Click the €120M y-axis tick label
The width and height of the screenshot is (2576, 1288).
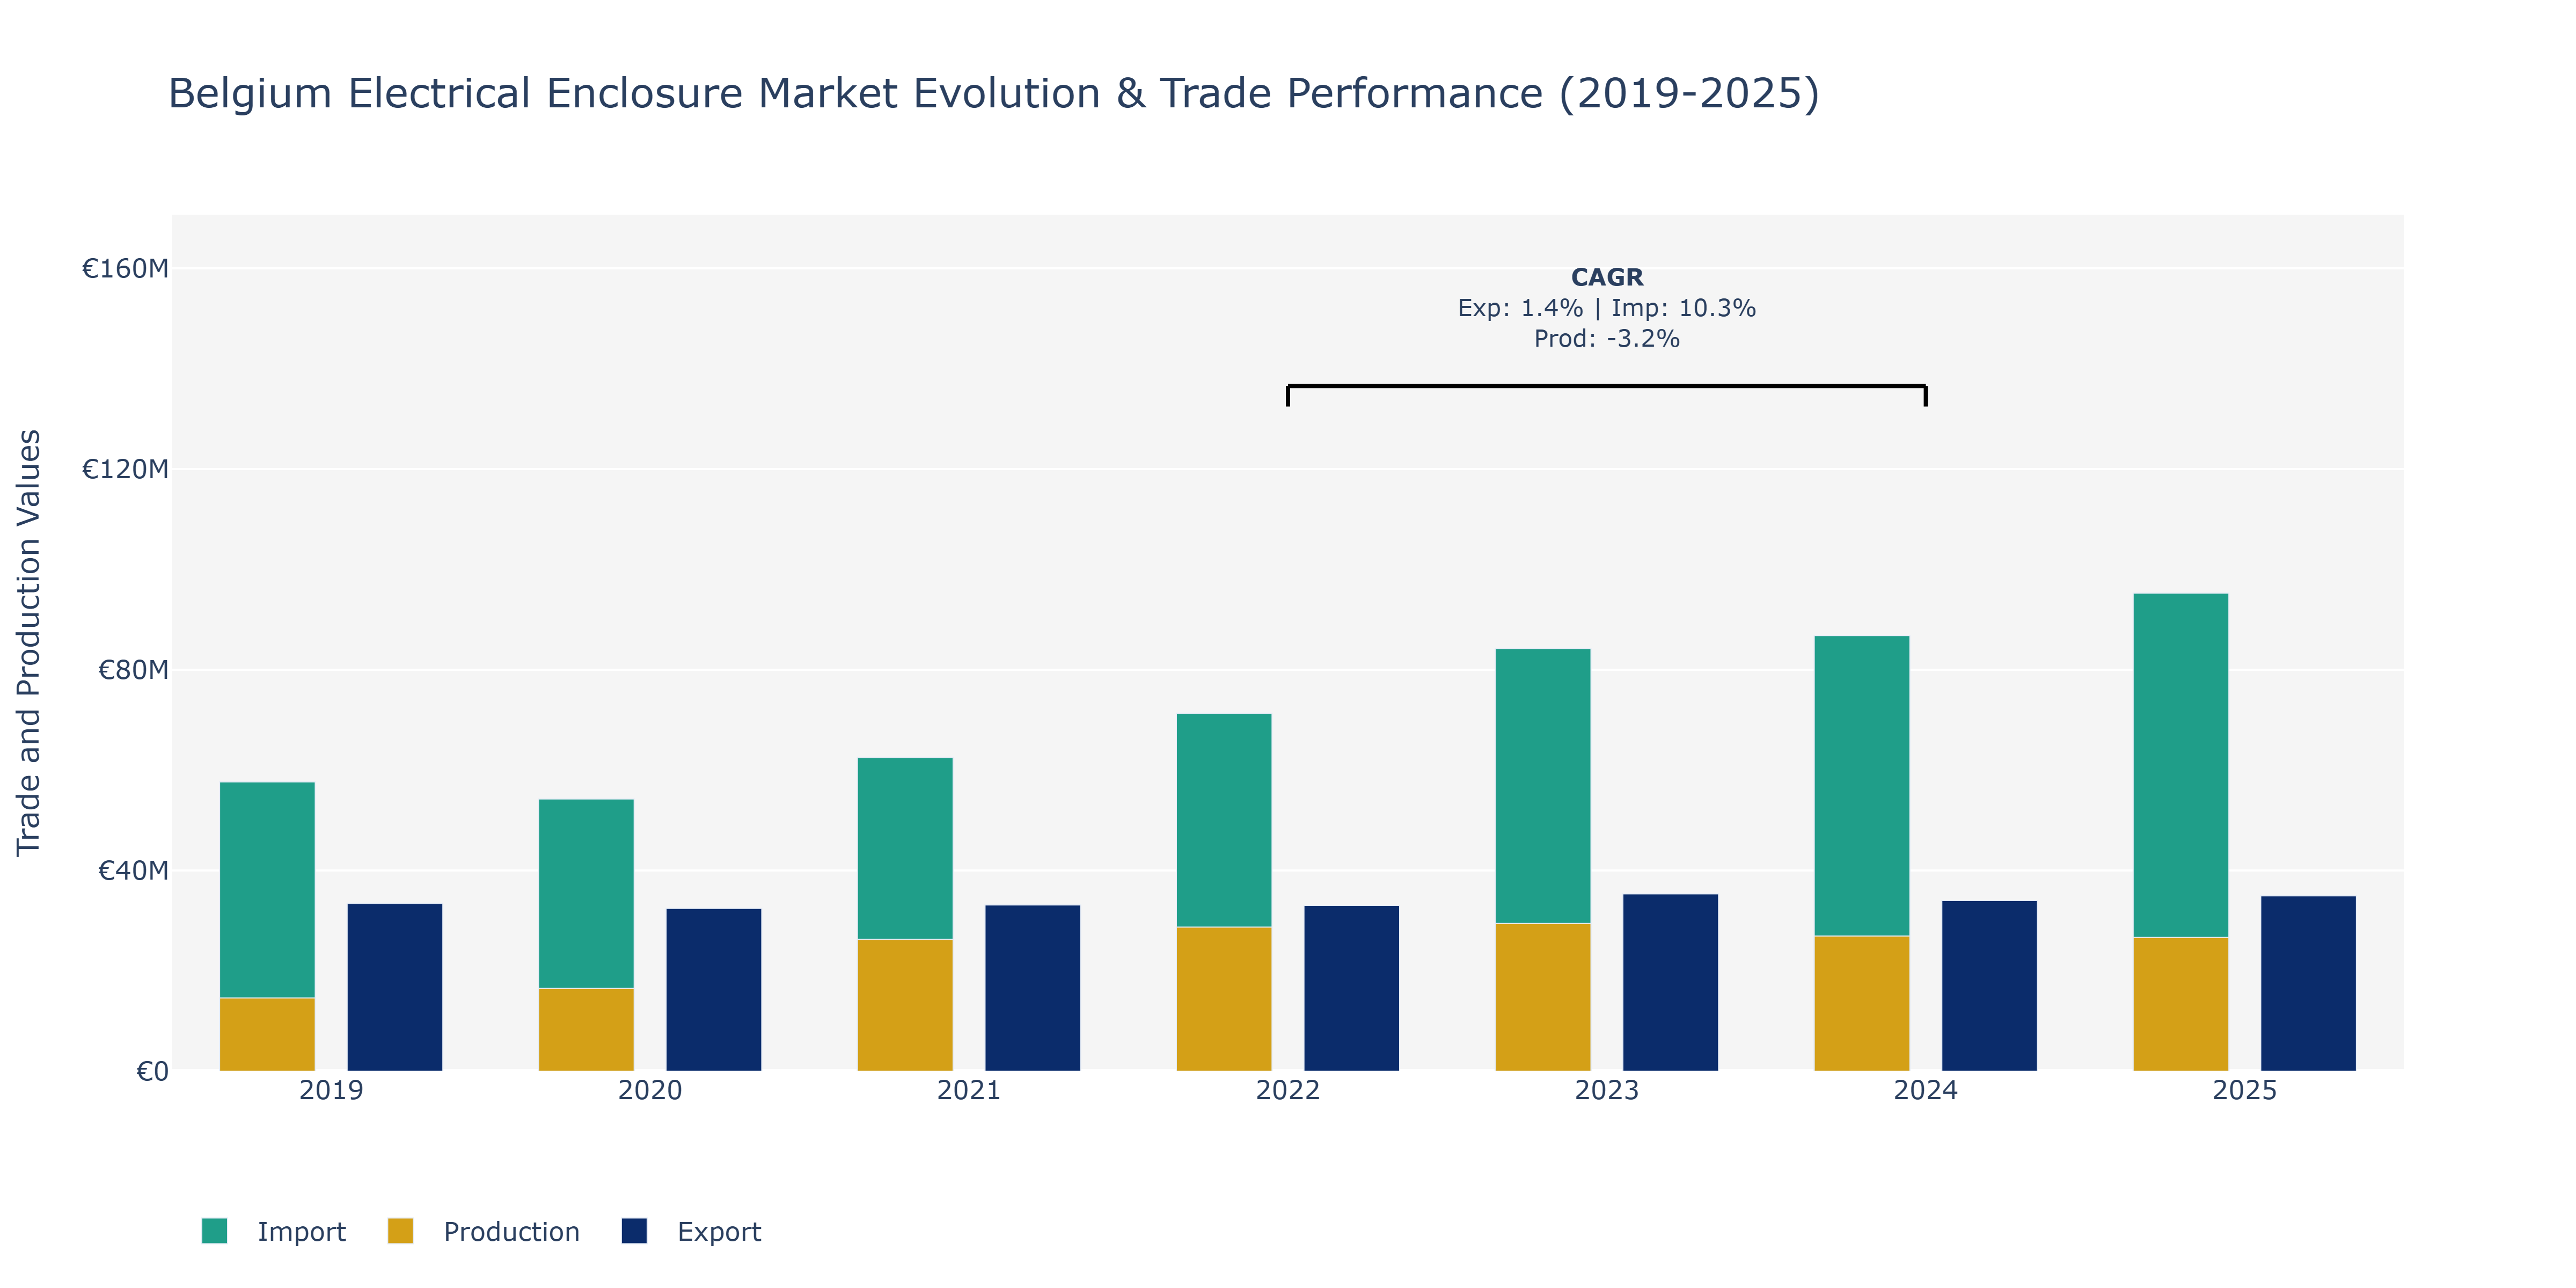(x=125, y=469)
